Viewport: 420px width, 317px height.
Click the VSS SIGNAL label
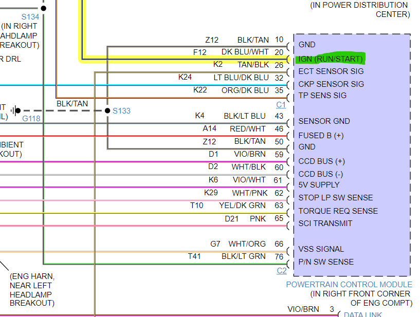point(321,249)
